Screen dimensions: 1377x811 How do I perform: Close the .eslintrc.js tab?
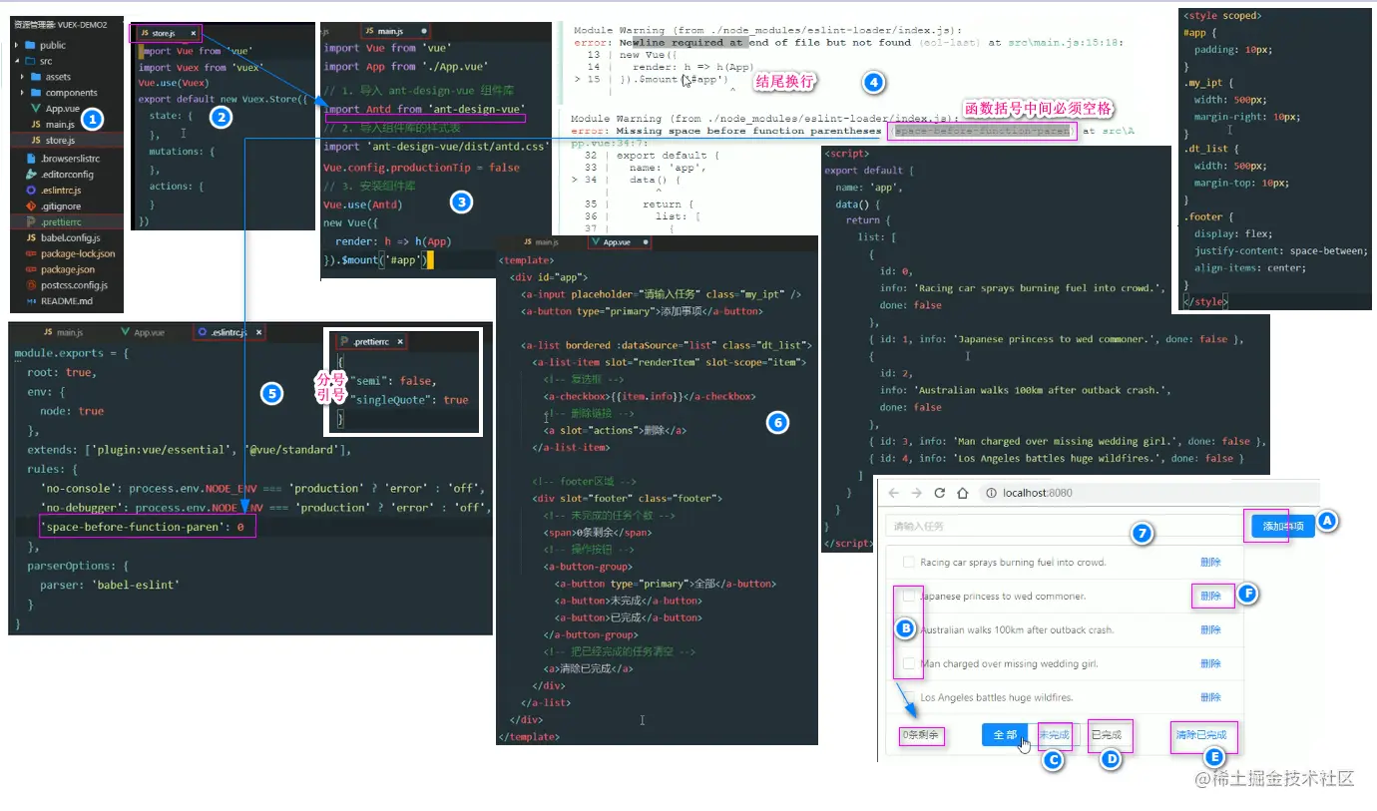pos(257,332)
